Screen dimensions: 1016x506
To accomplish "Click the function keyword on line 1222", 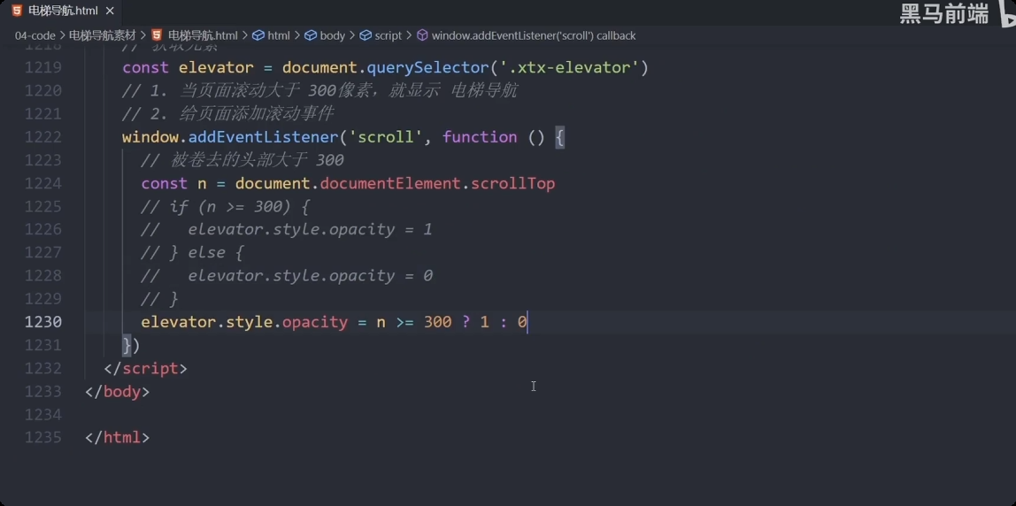I will pos(480,137).
